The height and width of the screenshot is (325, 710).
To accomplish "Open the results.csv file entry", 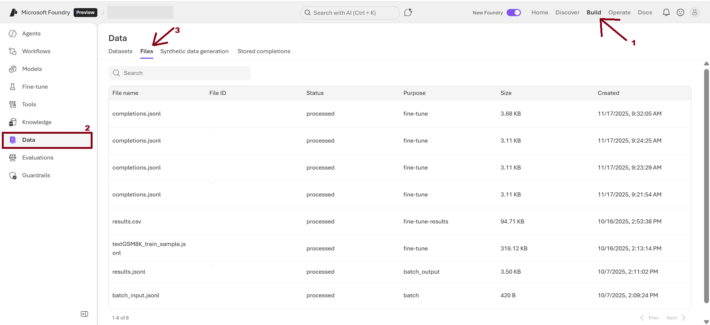I will point(127,222).
